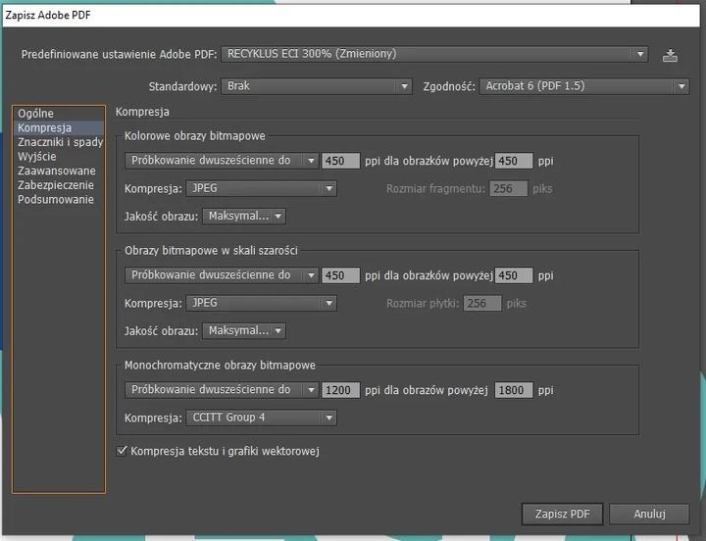Screen dimensions: 706x541
Task: Expand color images Jakość obrazu dropdown
Action: (244, 217)
